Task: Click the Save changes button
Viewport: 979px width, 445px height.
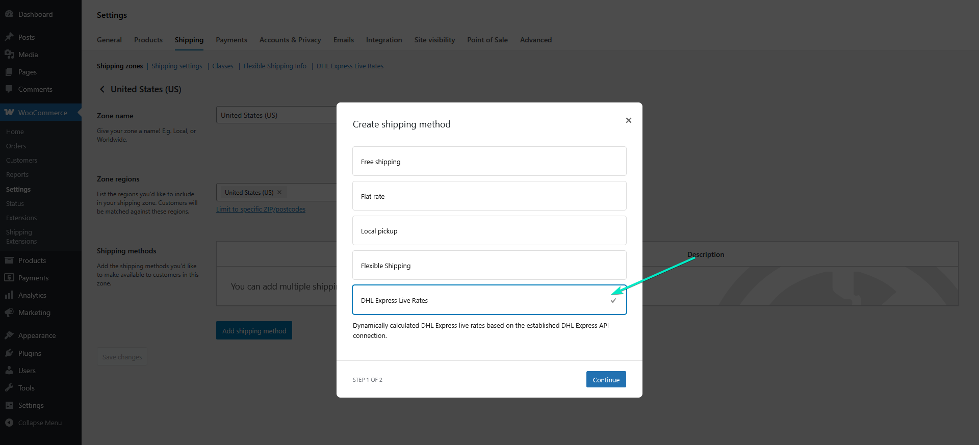Action: [122, 357]
